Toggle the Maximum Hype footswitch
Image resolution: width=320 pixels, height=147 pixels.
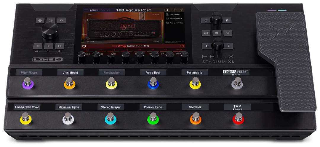68,119
